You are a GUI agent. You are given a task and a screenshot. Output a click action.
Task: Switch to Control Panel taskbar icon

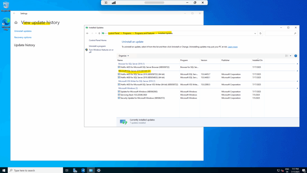(91, 170)
